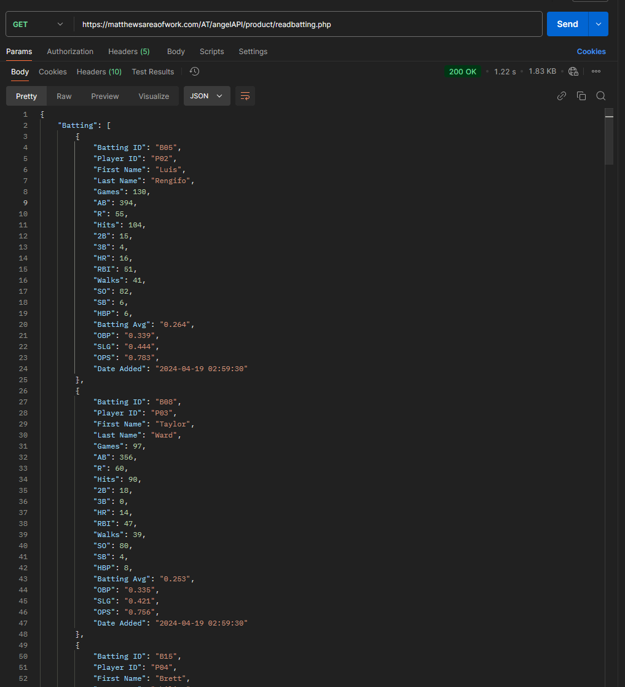Switch to the Params tab

click(19, 51)
